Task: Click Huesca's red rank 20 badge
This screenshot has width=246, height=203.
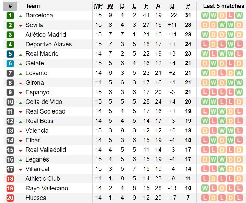Action: click(x=10, y=198)
